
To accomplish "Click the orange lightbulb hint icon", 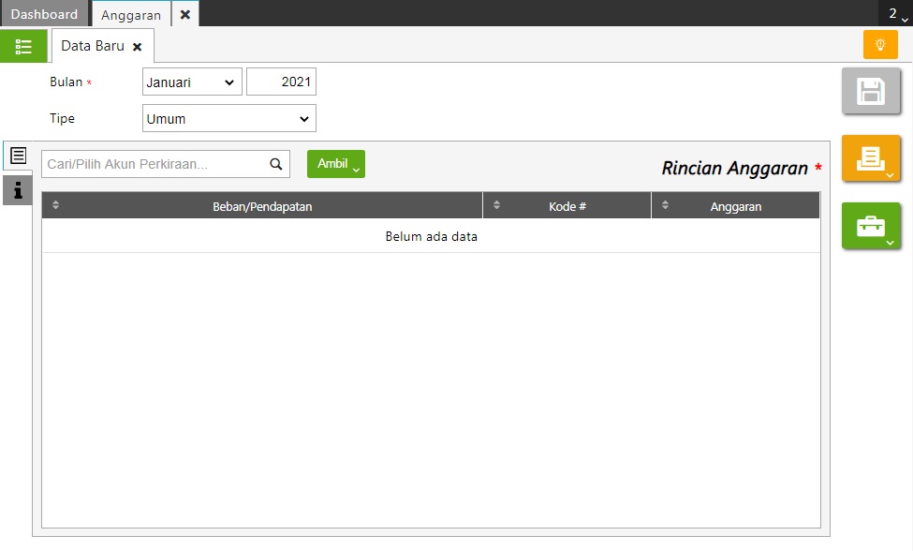I will tap(879, 45).
